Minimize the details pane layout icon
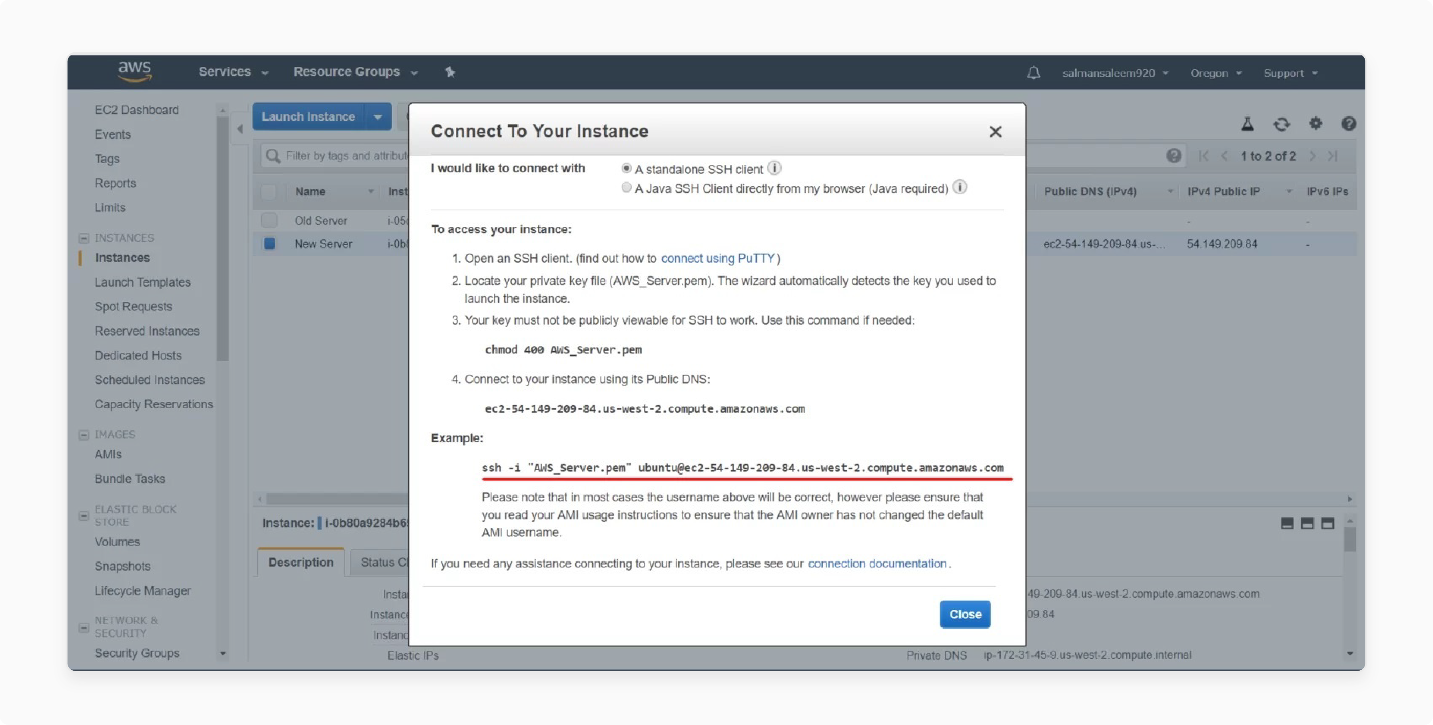Screen dimensions: 1433x725 (x=1287, y=523)
